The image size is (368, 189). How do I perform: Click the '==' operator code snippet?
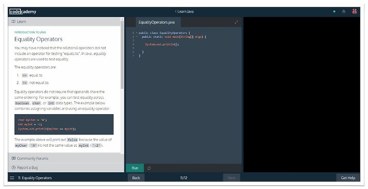click(x=25, y=75)
